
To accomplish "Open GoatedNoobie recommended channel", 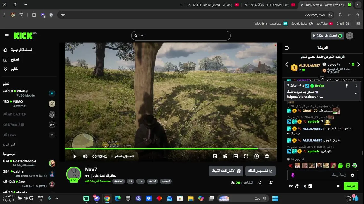I will 29,163.
